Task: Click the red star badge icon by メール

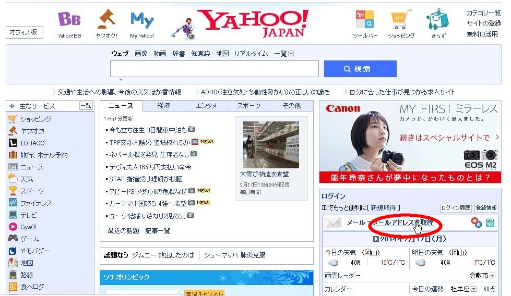Action: tap(476, 223)
